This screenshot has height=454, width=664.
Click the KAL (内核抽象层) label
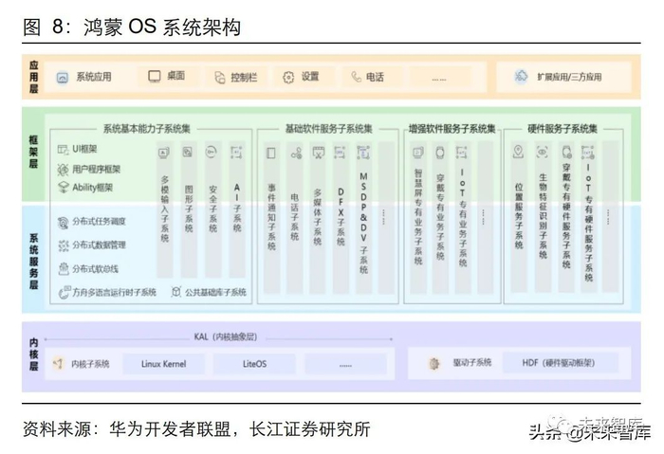click(x=226, y=336)
